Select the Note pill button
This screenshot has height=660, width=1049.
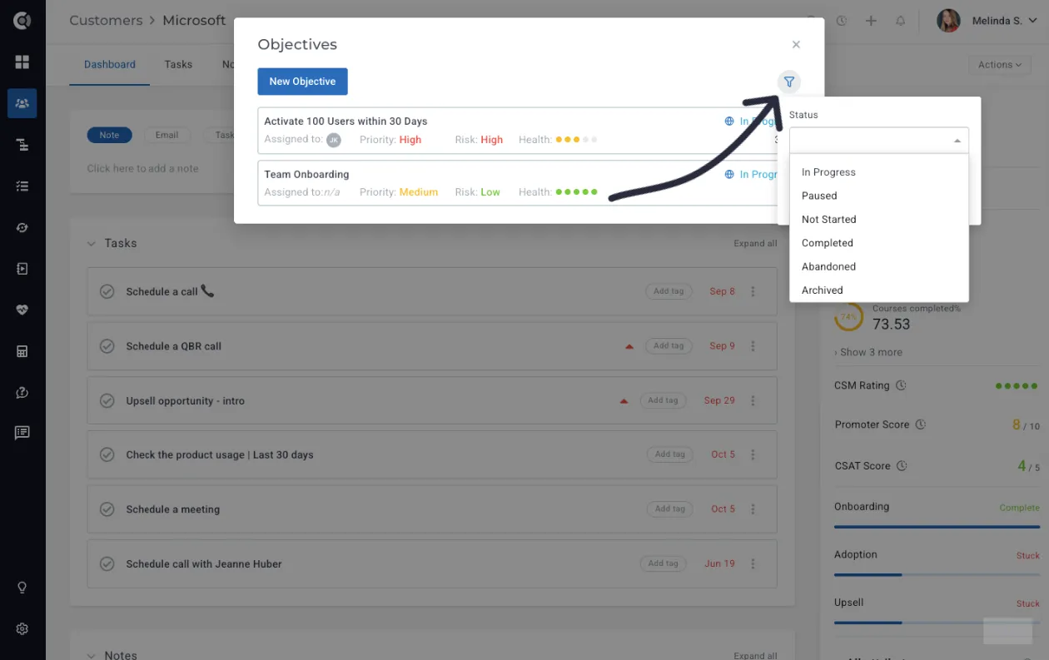tap(109, 135)
